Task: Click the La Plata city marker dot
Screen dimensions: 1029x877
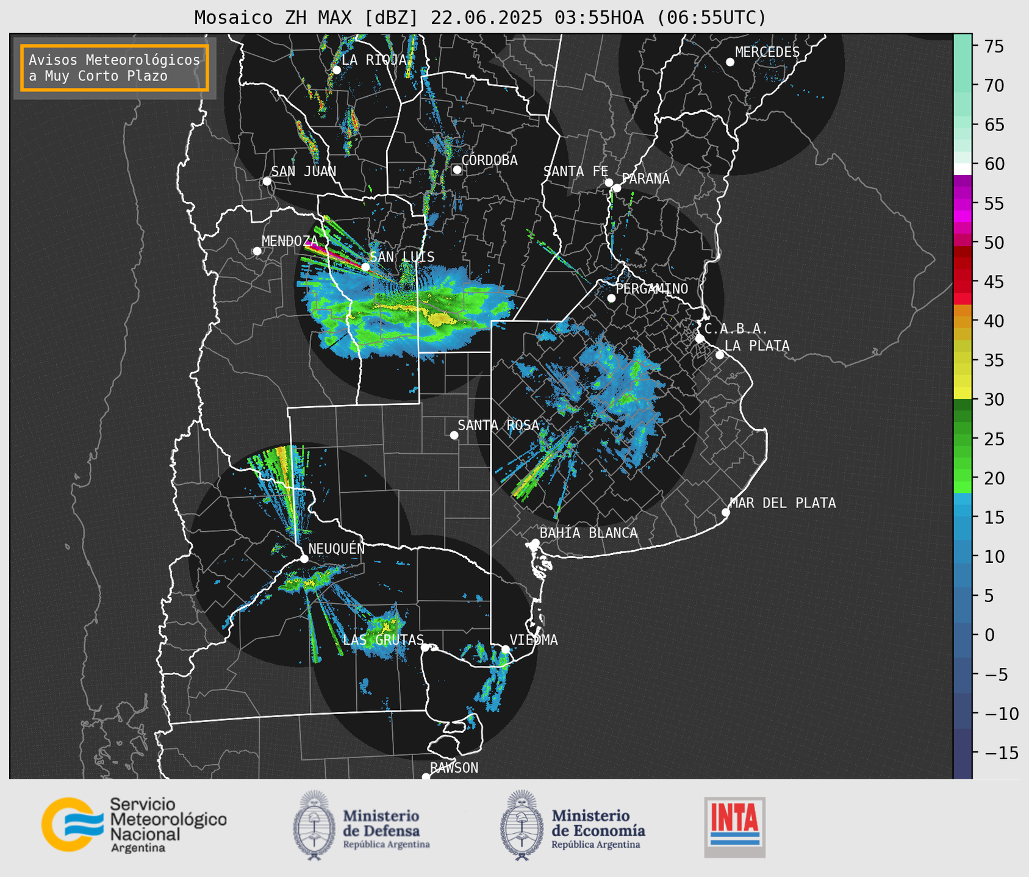Action: pos(720,355)
